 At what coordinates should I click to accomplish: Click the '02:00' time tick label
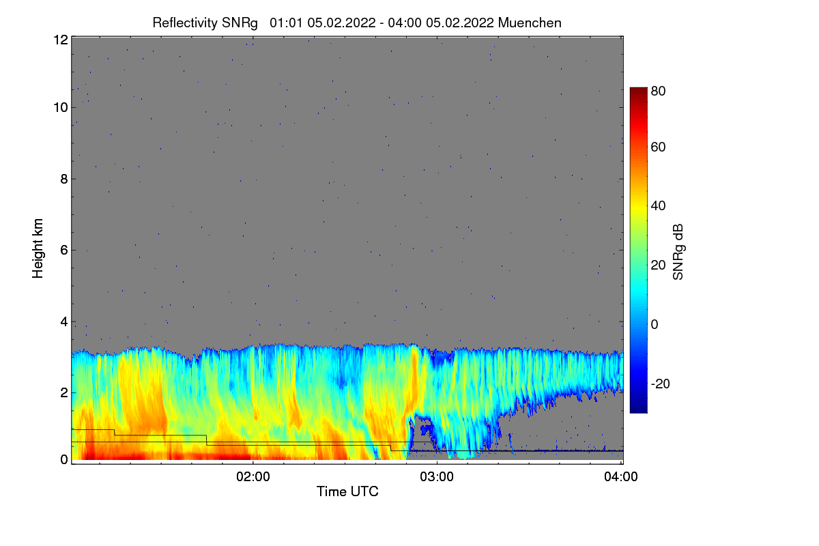coord(253,478)
